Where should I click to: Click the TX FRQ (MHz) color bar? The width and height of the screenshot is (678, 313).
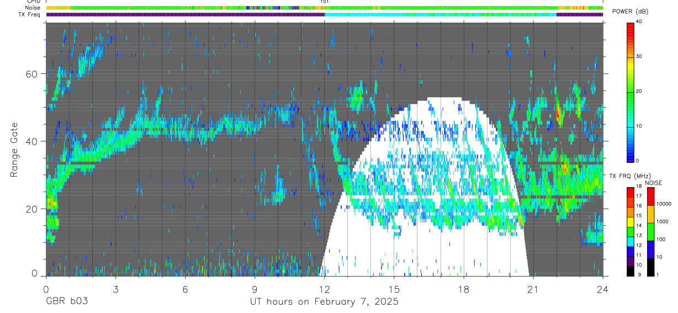pyautogui.click(x=631, y=231)
